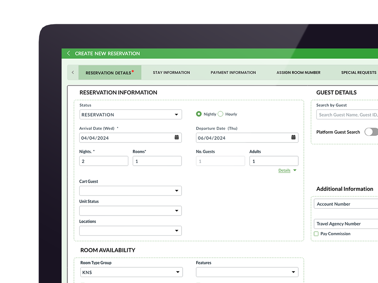Open the Departure Date calendar picker

pyautogui.click(x=293, y=137)
